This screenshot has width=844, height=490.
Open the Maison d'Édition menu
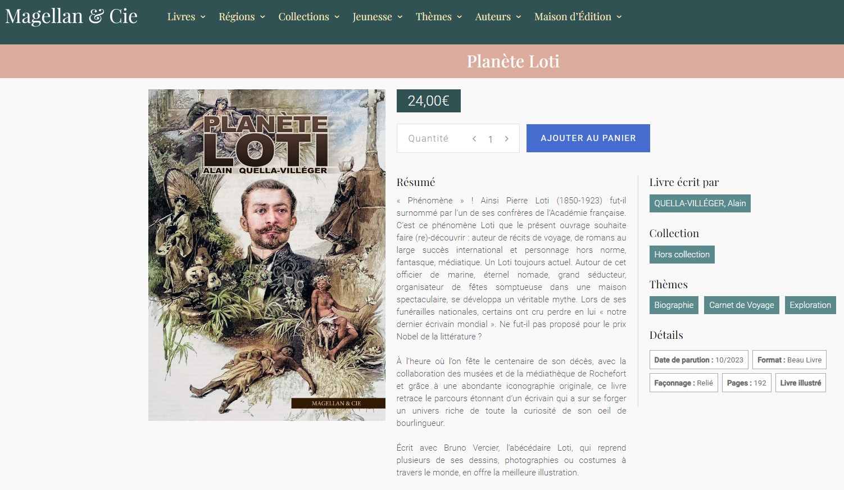pos(578,17)
